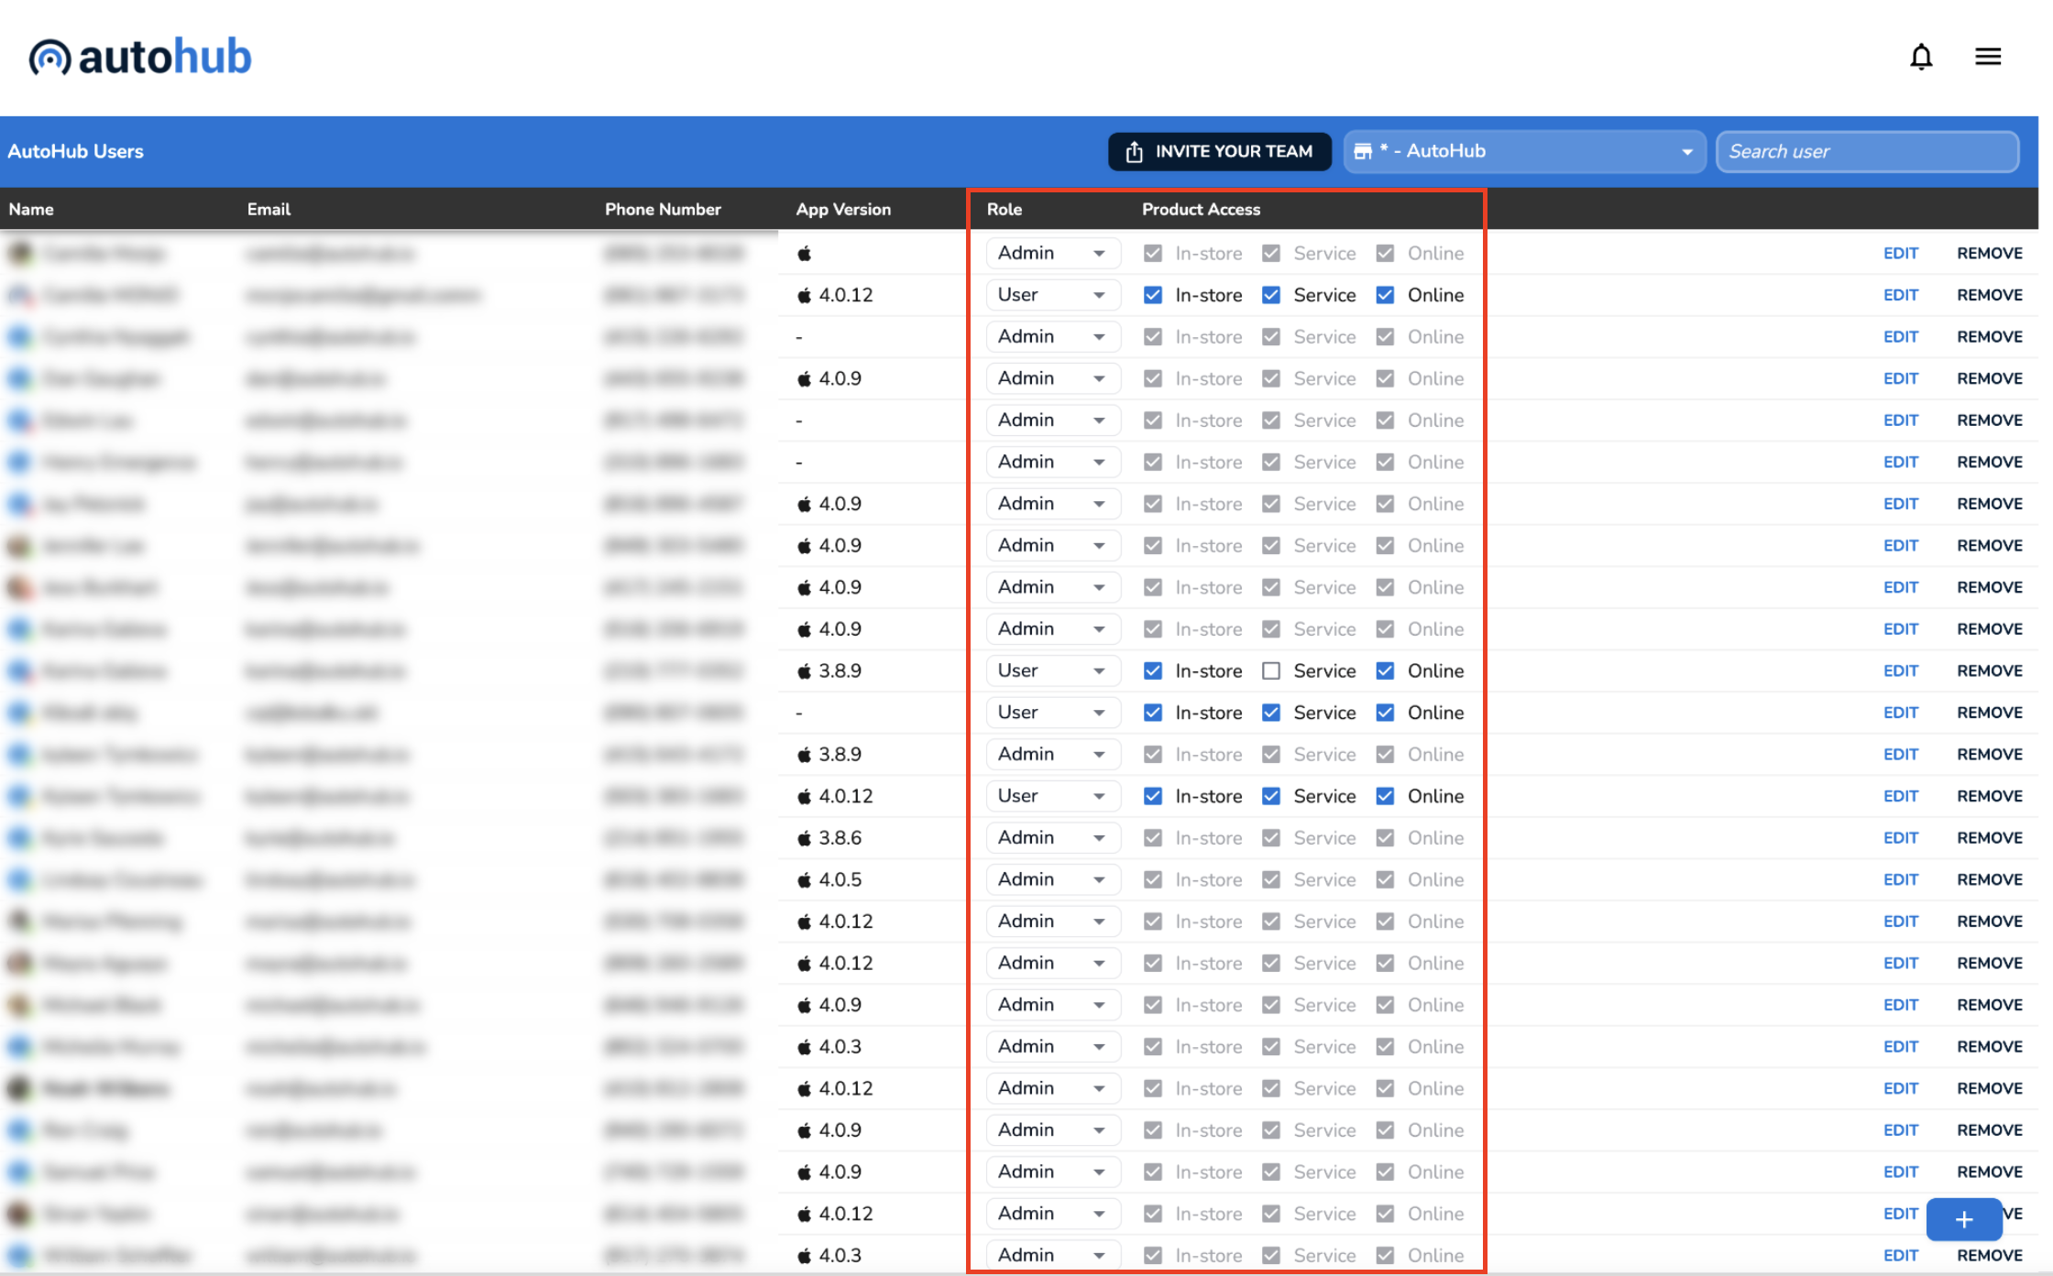
Task: Click the Invite Your Team button
Action: 1219,152
